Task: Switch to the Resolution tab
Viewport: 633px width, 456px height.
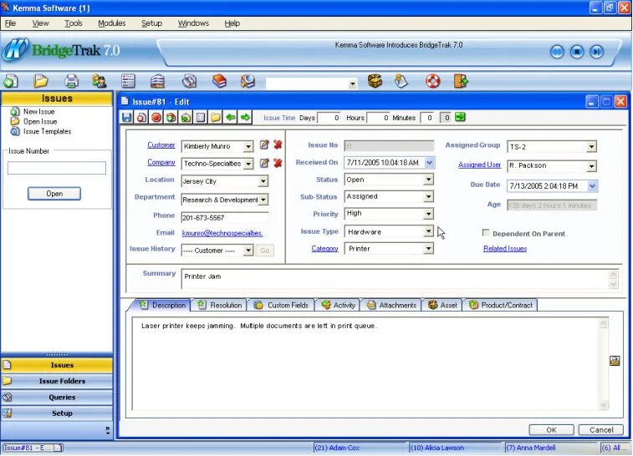Action: (220, 305)
